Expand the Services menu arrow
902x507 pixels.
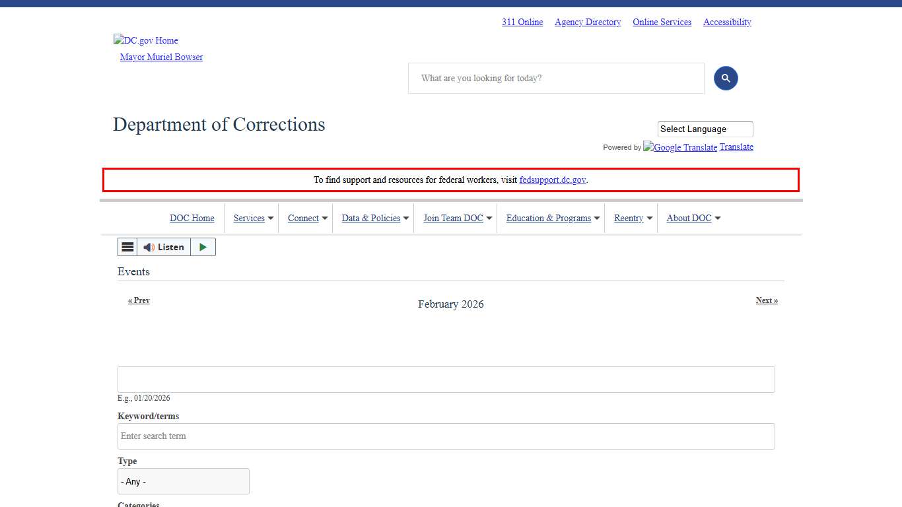pos(271,219)
